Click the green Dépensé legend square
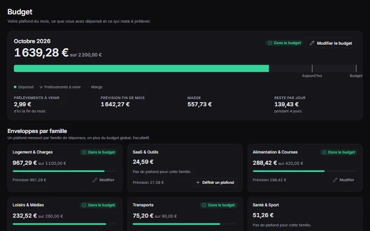370x231 pixels. [15, 87]
